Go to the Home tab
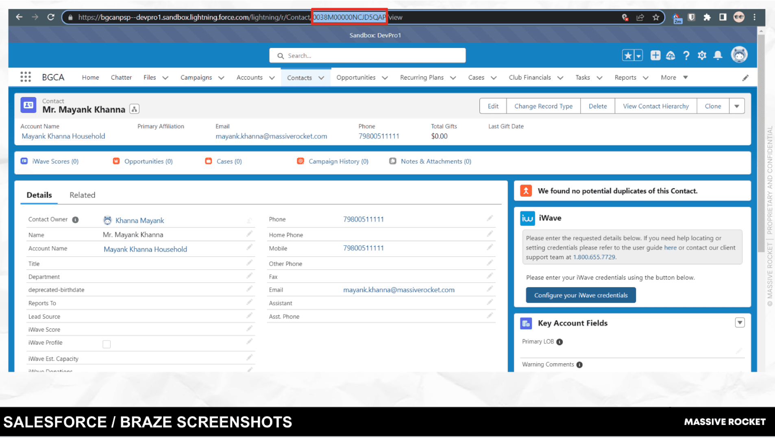Image resolution: width=775 pixels, height=438 pixels. [x=90, y=77]
